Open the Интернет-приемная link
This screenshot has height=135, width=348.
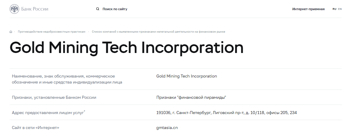(308, 9)
